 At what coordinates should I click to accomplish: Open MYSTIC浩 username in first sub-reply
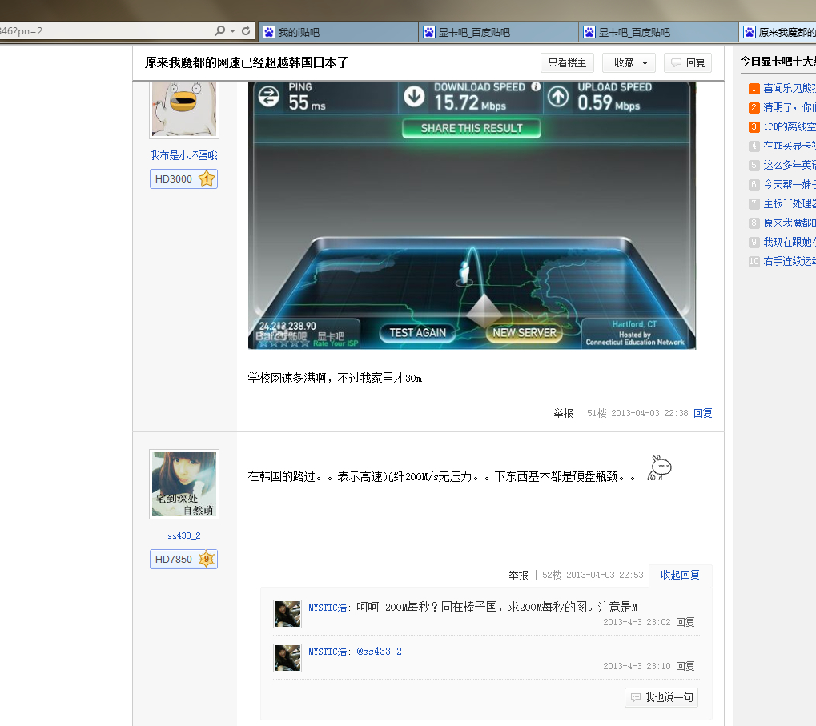328,608
